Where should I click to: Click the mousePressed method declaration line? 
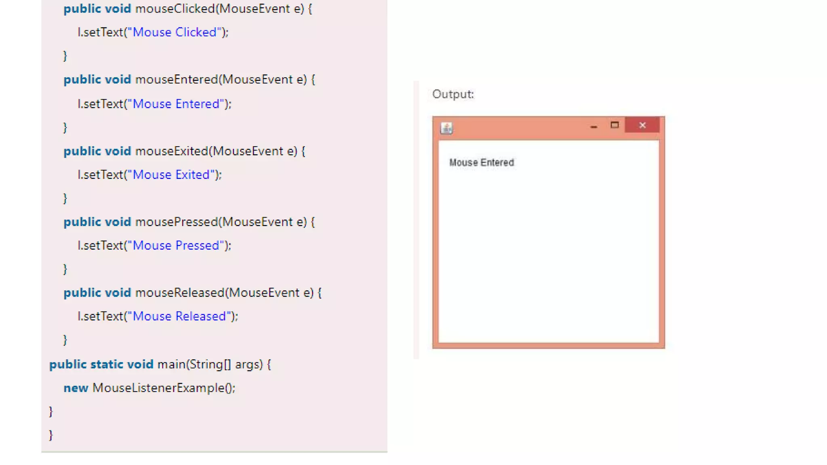[x=189, y=222]
